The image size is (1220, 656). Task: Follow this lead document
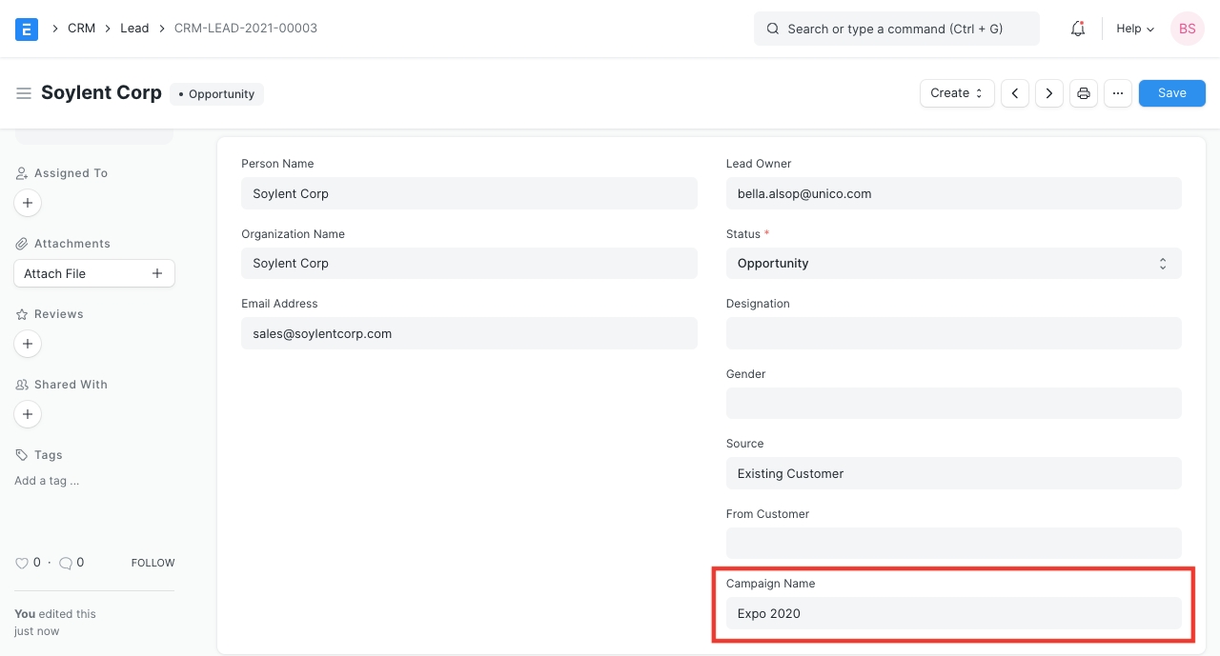coord(152,563)
